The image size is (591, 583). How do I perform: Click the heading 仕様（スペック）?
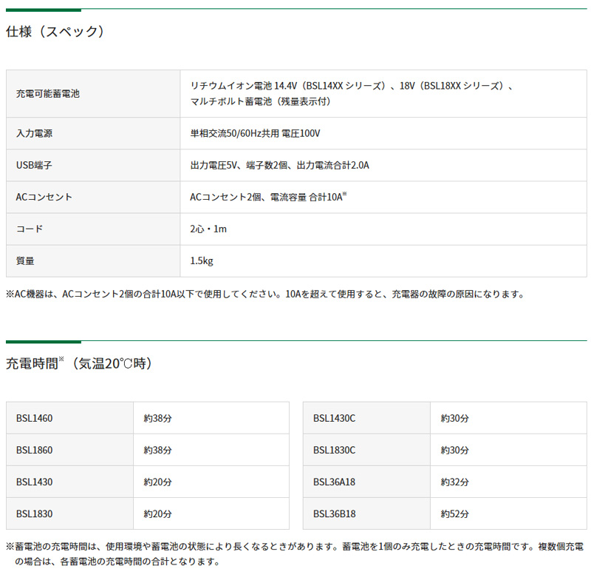click(55, 31)
